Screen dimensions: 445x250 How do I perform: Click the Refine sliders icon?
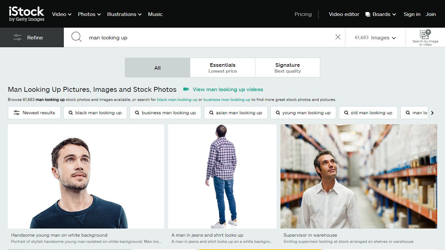[17, 37]
